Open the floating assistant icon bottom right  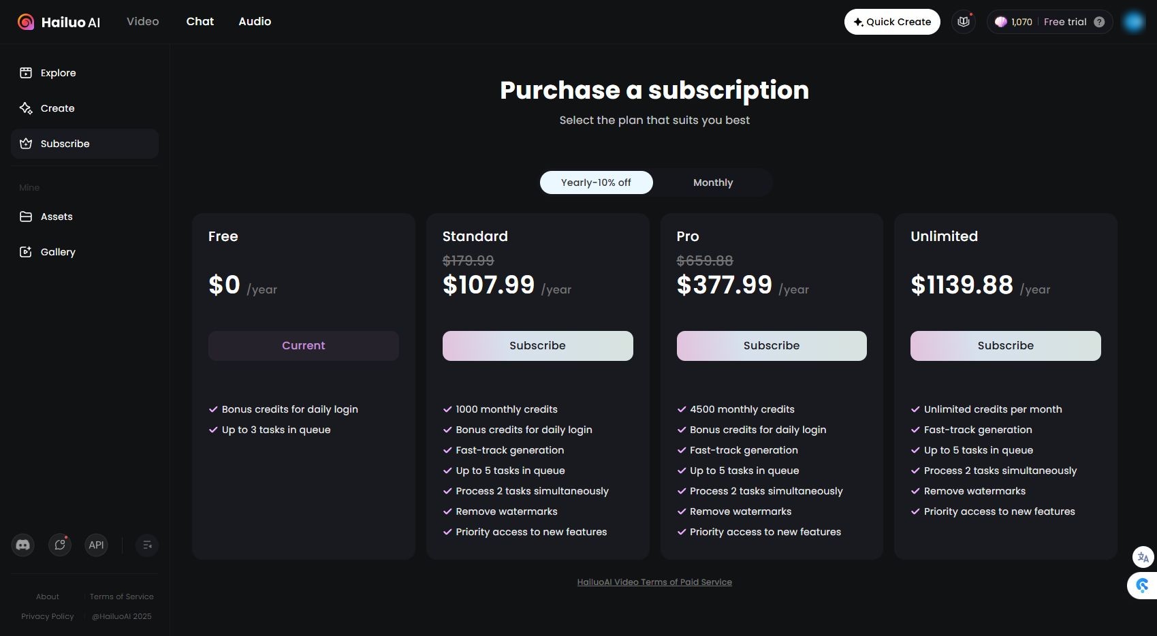(1143, 585)
